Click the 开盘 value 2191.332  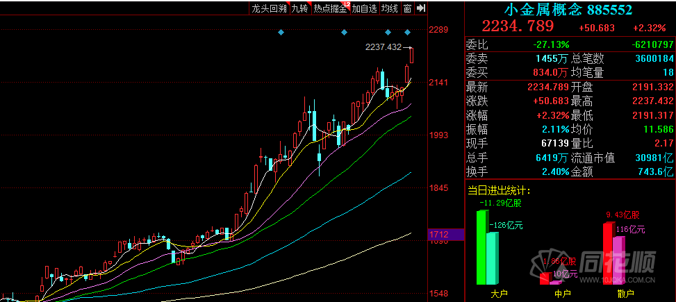coord(652,87)
